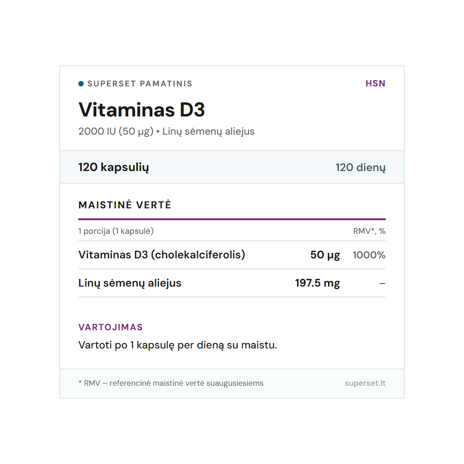Screen dimensions: 464x464
Task: Click the RMV*, % column header
Action: [x=369, y=231]
